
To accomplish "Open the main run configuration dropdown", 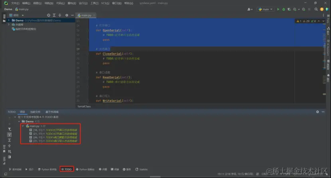I will pos(265,9).
